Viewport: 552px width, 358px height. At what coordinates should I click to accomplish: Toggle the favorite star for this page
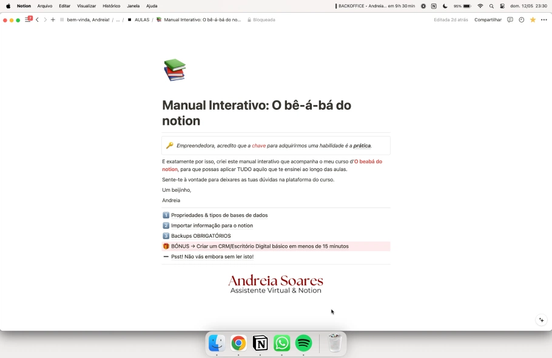[533, 20]
